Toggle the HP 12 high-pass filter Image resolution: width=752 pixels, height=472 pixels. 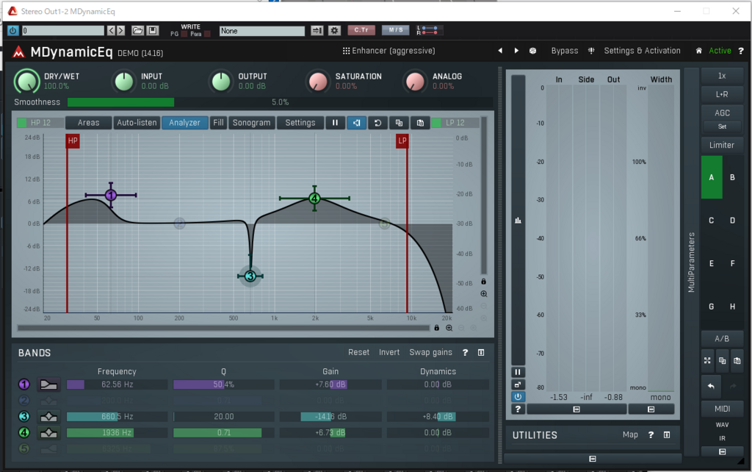40,123
